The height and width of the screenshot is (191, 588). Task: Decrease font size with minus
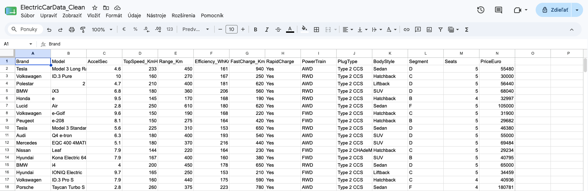(220, 29)
